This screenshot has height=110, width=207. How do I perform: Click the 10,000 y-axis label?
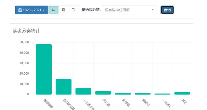(x=24, y=84)
